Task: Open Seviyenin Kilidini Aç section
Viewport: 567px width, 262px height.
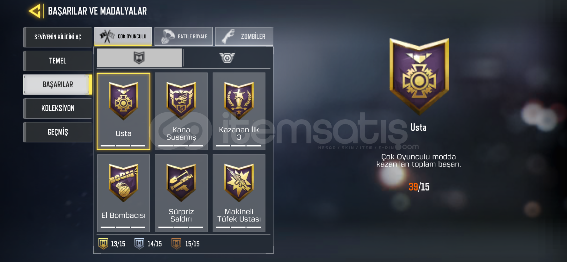Action: (58, 37)
